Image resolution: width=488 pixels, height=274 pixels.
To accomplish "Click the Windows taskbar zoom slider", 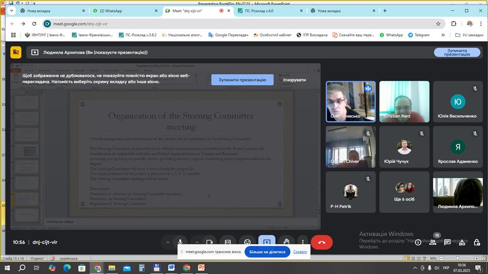I will (457, 258).
